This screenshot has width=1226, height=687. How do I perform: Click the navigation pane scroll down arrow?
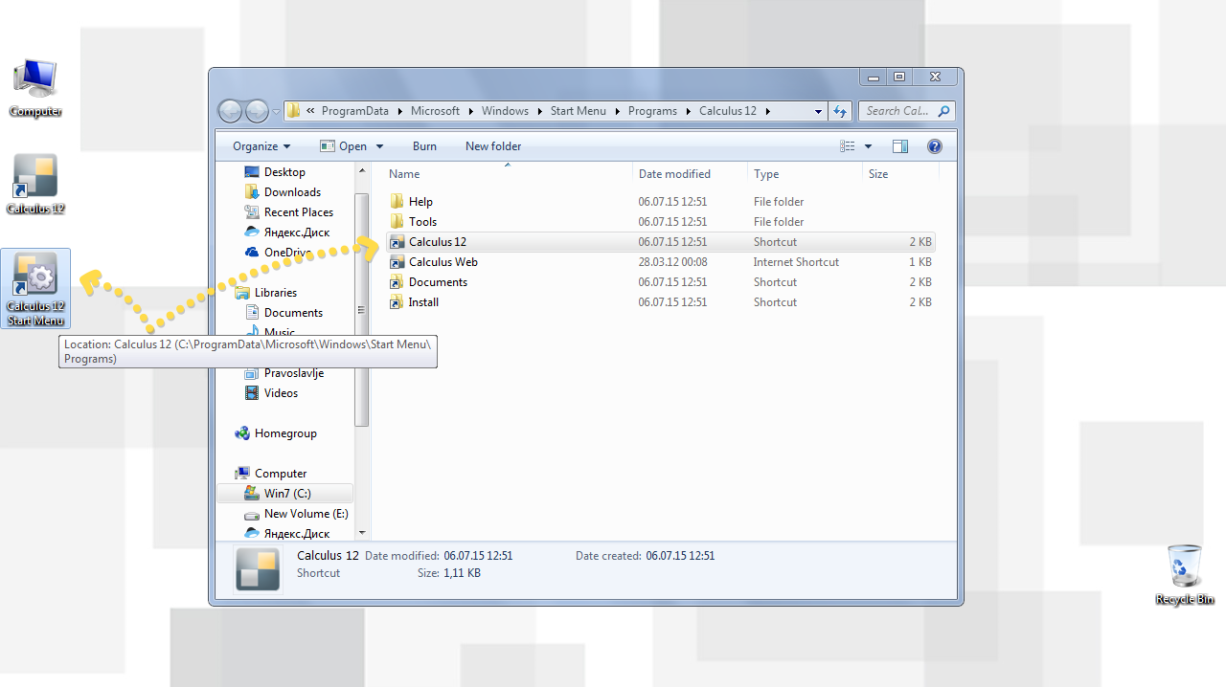coord(362,533)
